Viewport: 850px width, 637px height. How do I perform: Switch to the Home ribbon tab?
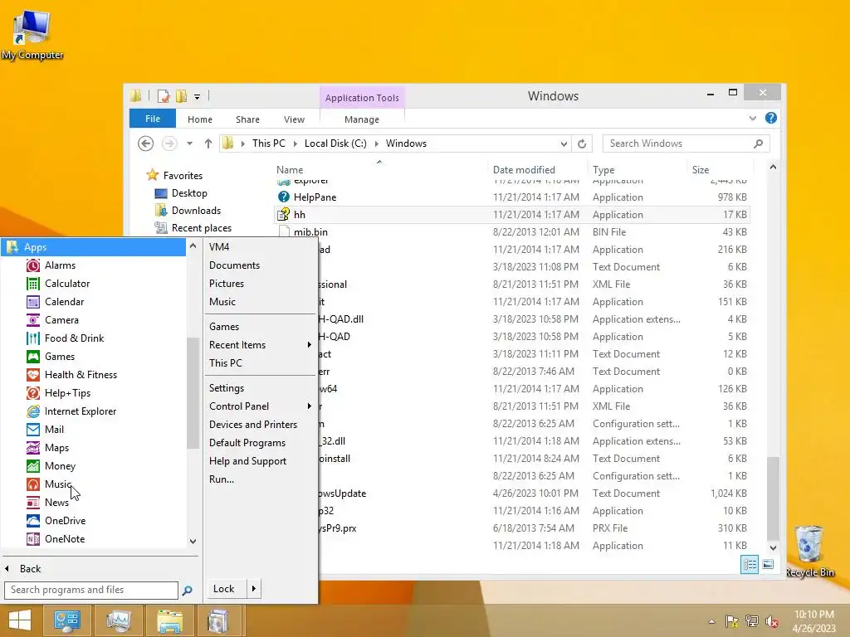click(x=200, y=119)
